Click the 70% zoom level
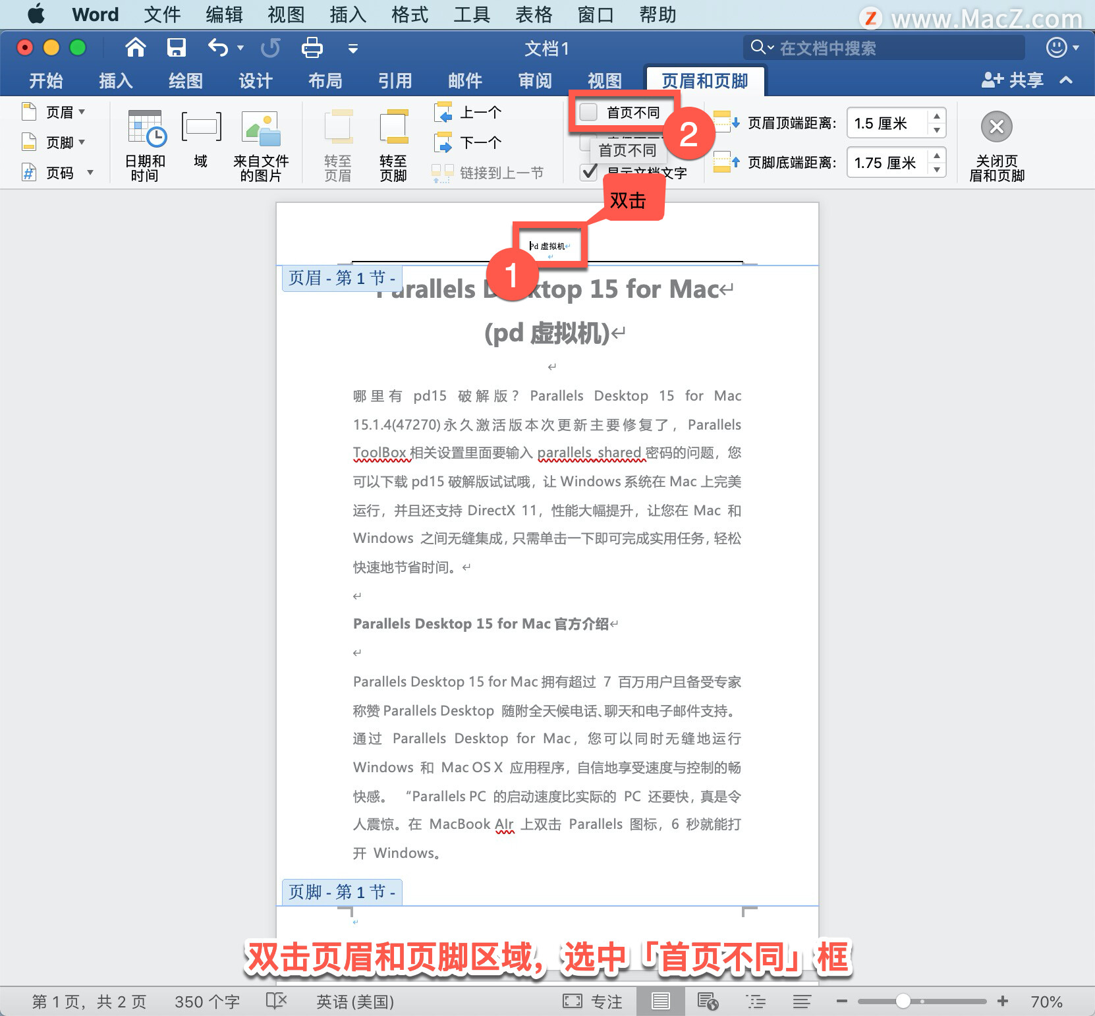 pyautogui.click(x=1046, y=1002)
